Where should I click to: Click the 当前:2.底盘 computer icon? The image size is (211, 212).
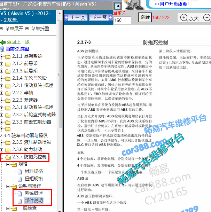2,49
